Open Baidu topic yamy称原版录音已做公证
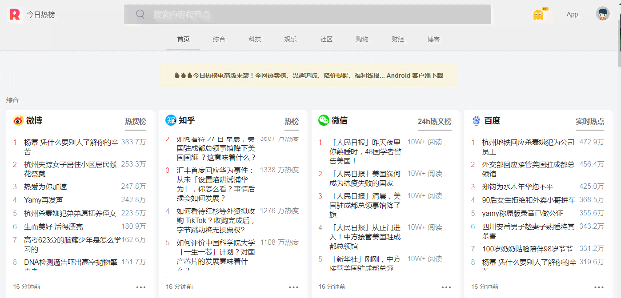This screenshot has width=621, height=298. click(x=523, y=213)
